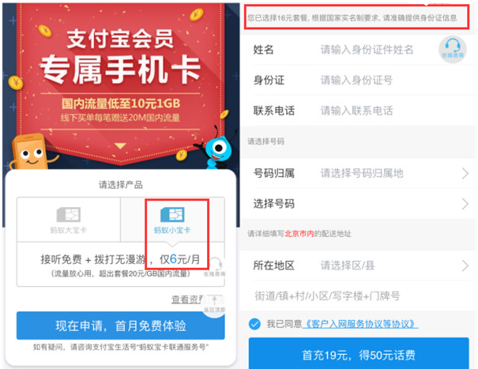This screenshot has height=369, width=478.
Task: Select the gray 蚂蚁大宝卡 SIM icon
Action: [x=68, y=215]
